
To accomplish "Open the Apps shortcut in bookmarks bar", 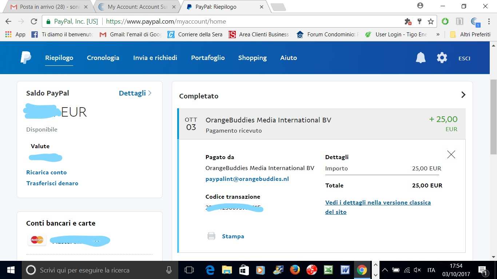I will click(x=15, y=34).
